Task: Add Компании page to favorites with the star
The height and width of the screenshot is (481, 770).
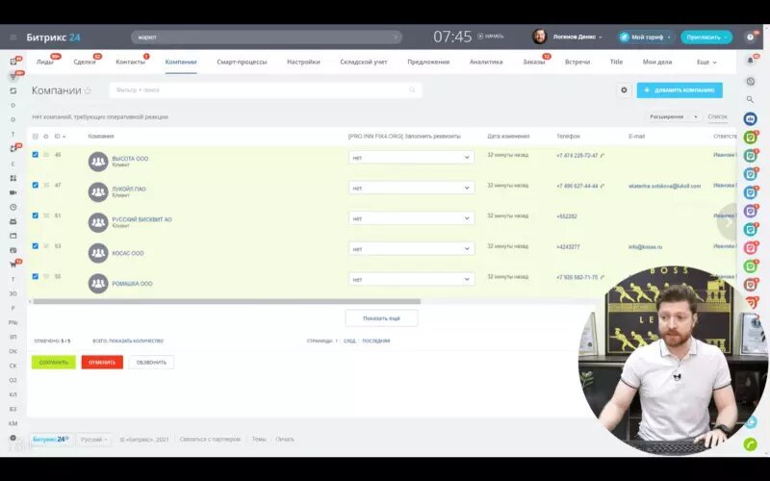Action: click(88, 90)
